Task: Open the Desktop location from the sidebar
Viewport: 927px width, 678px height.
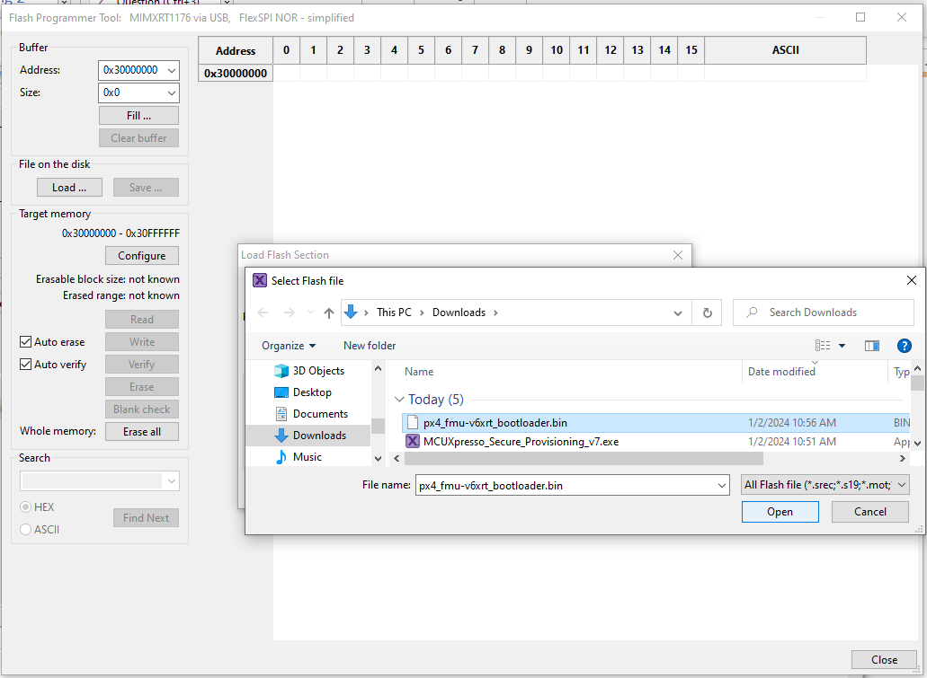Action: [308, 392]
